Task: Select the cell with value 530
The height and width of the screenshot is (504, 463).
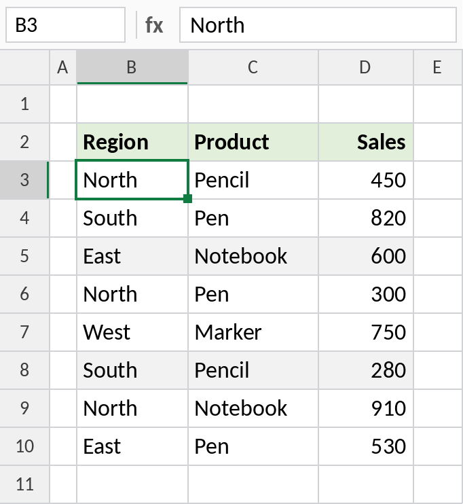Action: coord(366,446)
